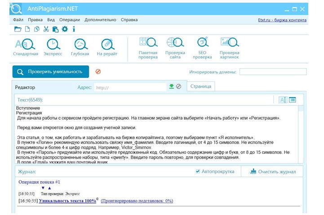Click the Текст(6549): label
The width and height of the screenshot is (324, 215).
point(30,100)
